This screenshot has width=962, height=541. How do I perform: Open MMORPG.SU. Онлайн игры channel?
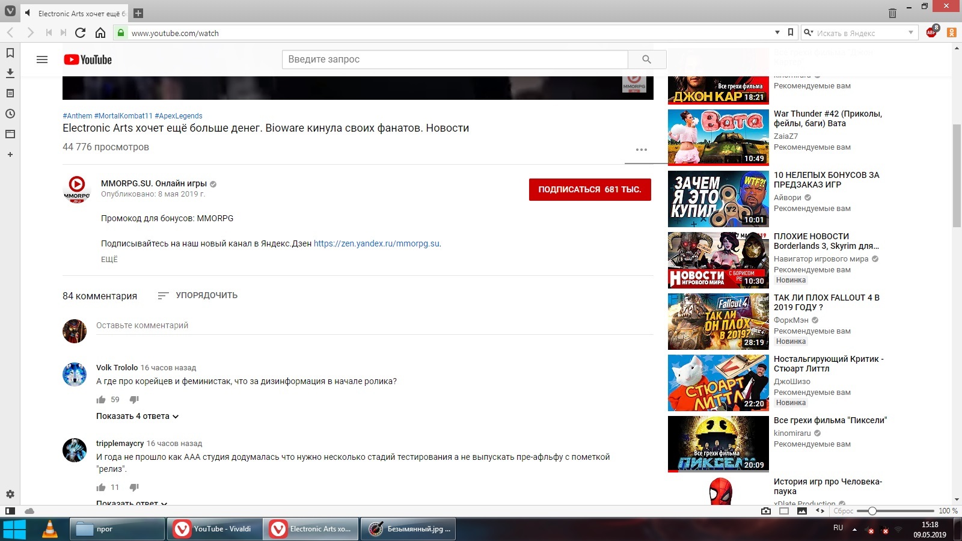154,183
